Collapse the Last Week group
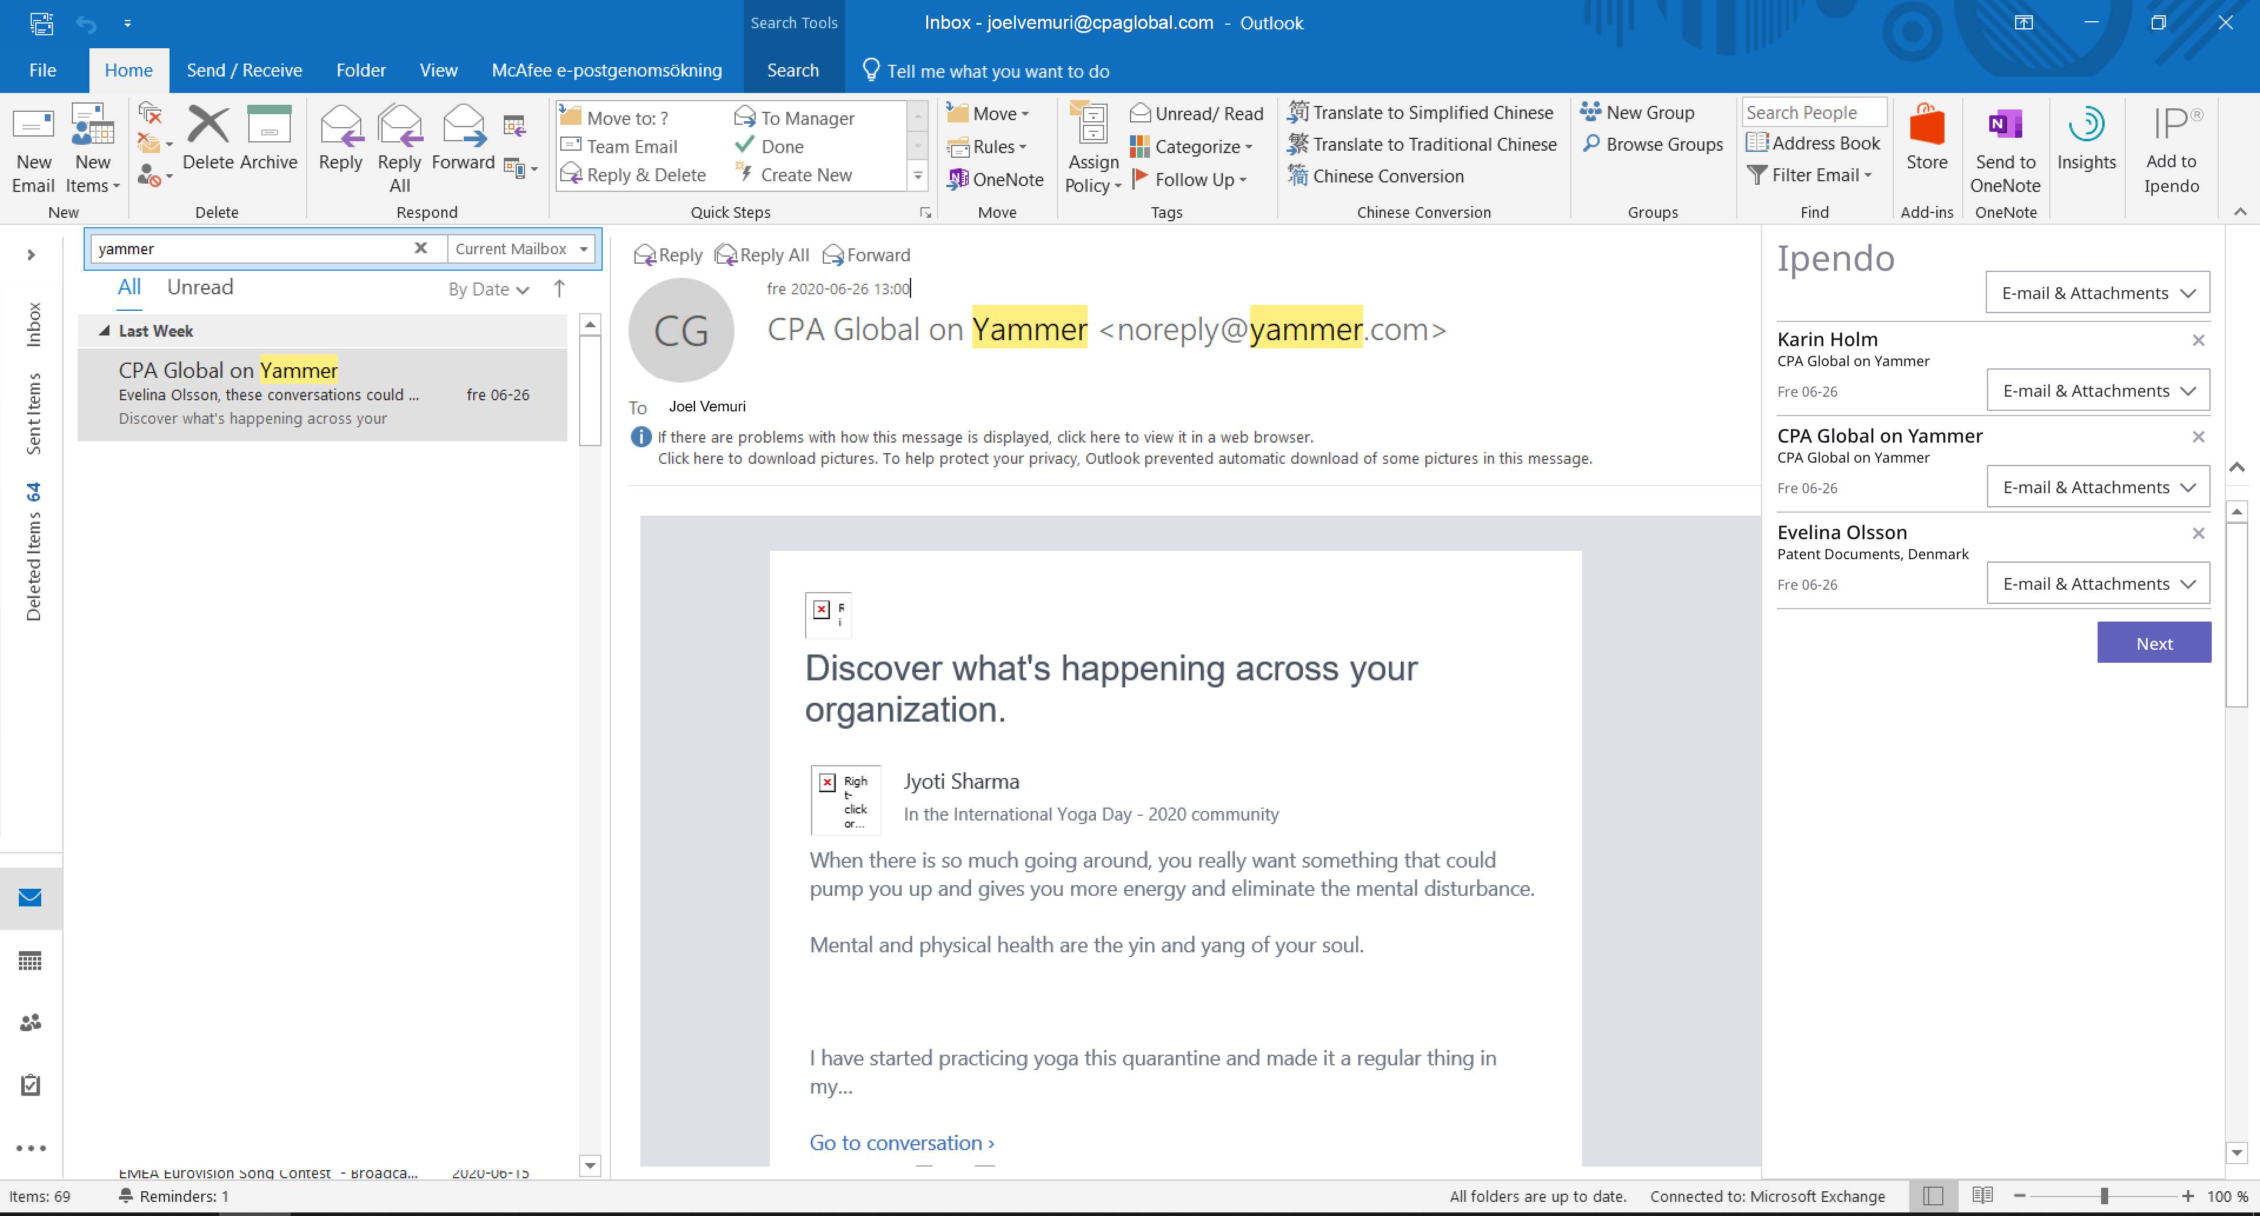 (x=104, y=331)
